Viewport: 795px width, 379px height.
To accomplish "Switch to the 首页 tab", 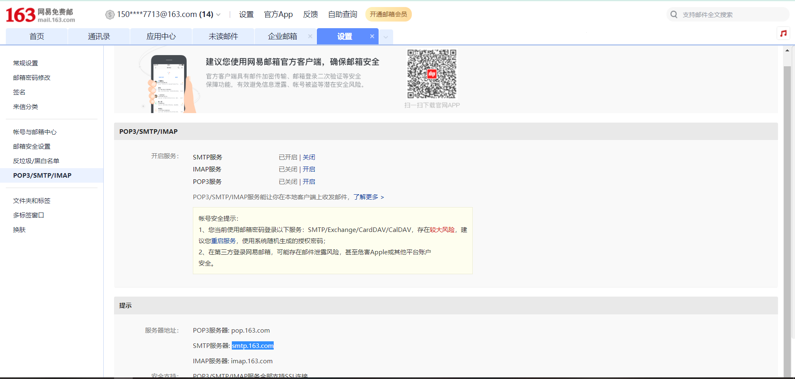I will click(36, 36).
